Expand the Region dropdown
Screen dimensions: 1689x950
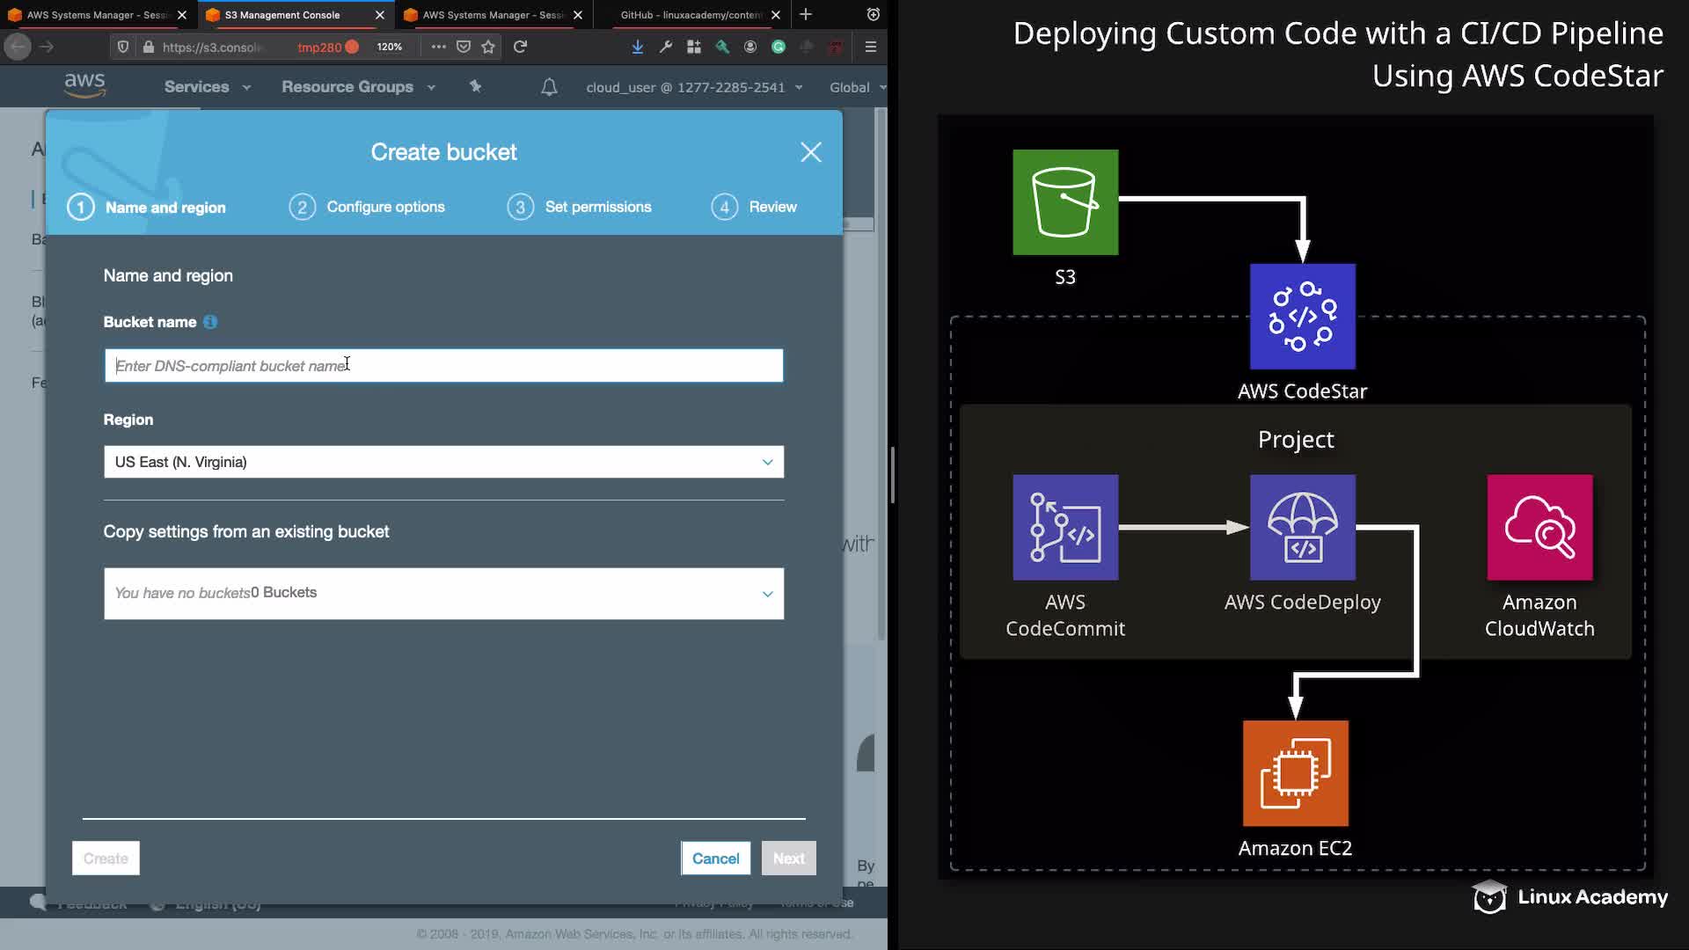tap(443, 462)
